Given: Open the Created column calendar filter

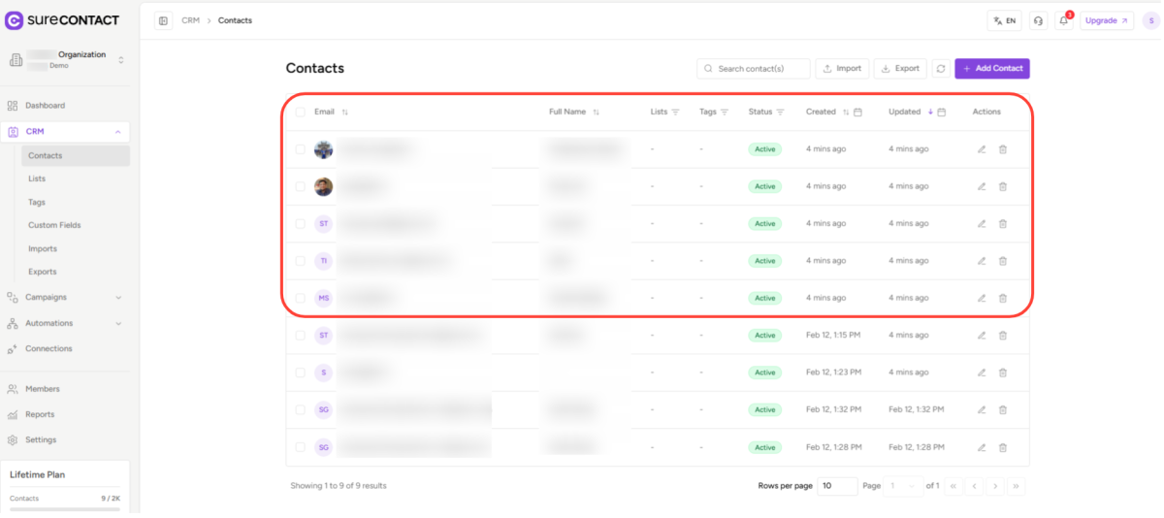Looking at the screenshot, I should point(858,113).
